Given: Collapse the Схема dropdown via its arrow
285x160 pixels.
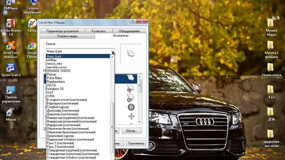Looking at the screenshot, I should 113,52.
